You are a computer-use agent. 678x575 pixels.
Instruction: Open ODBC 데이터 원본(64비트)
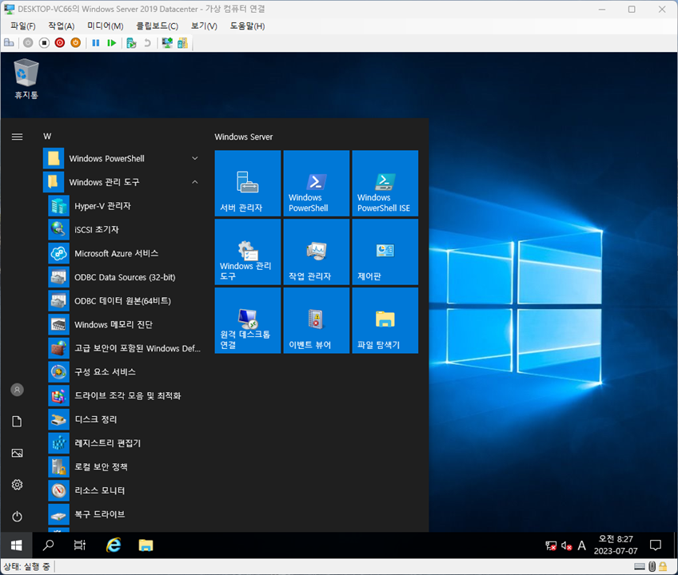125,301
